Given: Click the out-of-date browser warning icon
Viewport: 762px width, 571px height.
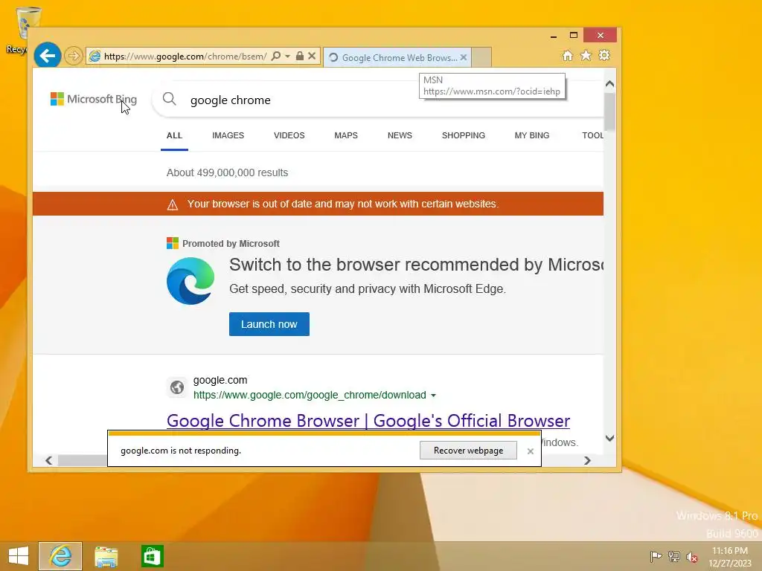Looking at the screenshot, I should pos(173,204).
